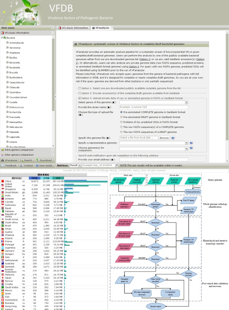
Task: Click the VFanalyzer button in the sidebar
Action: (10, 160)
